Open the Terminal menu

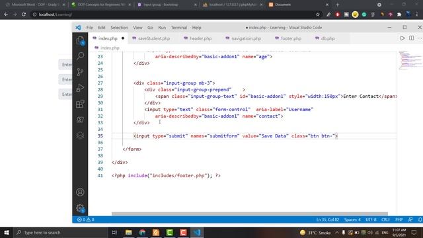pos(179,28)
